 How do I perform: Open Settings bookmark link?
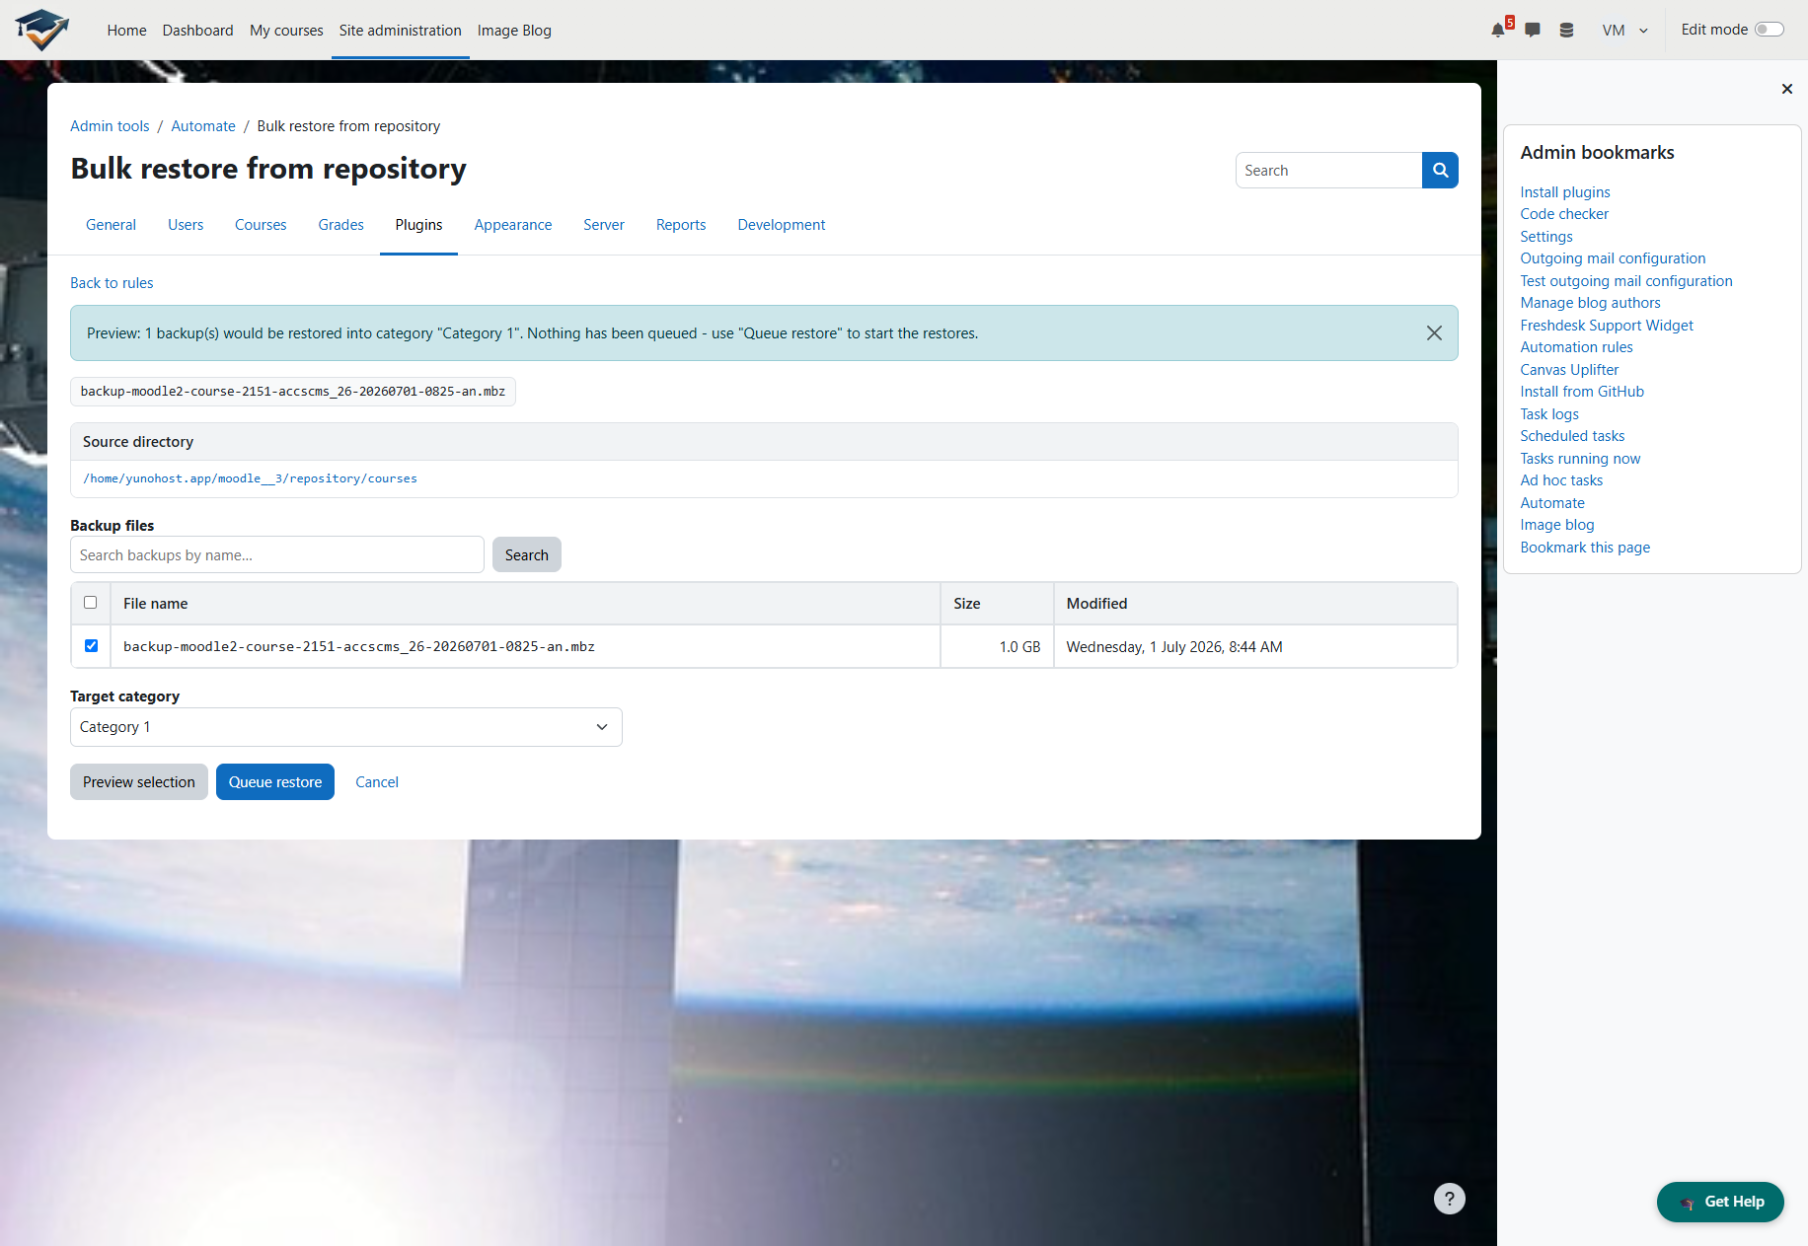coord(1546,237)
